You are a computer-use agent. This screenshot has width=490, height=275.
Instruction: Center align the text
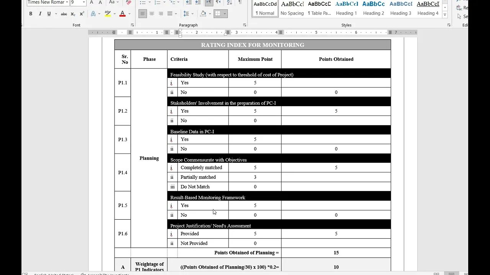tap(152, 14)
